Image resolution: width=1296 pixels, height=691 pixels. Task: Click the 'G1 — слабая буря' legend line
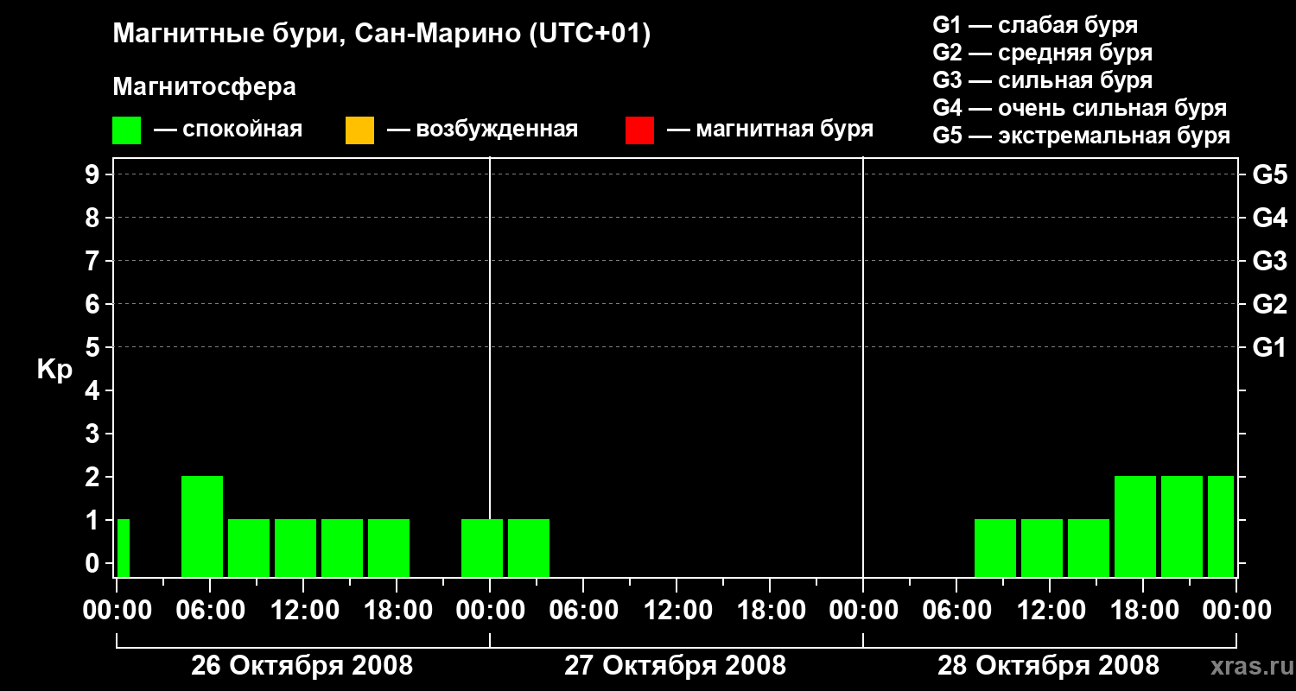point(1035,25)
